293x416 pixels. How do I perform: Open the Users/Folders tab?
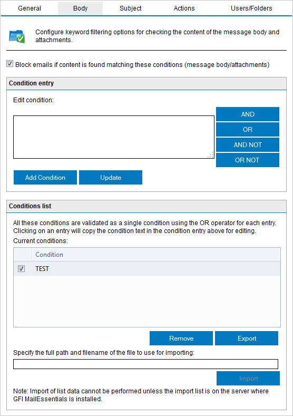pyautogui.click(x=251, y=8)
